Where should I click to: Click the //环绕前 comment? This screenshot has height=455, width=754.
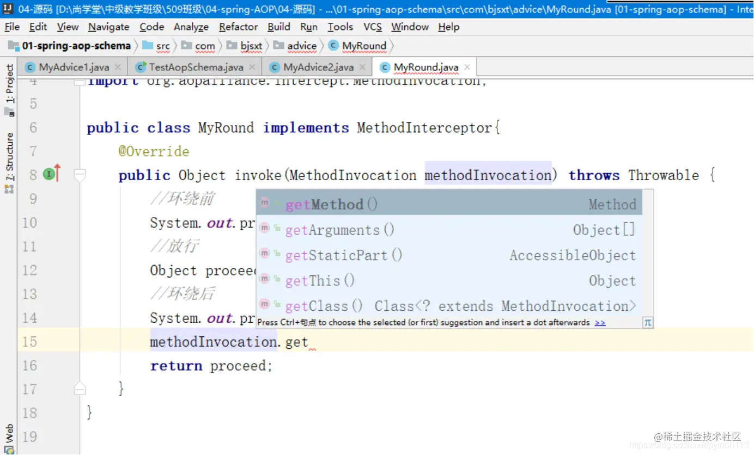tap(183, 199)
